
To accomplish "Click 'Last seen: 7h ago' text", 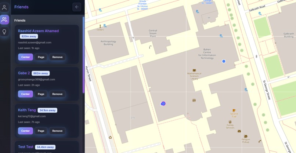I will (29, 122).
